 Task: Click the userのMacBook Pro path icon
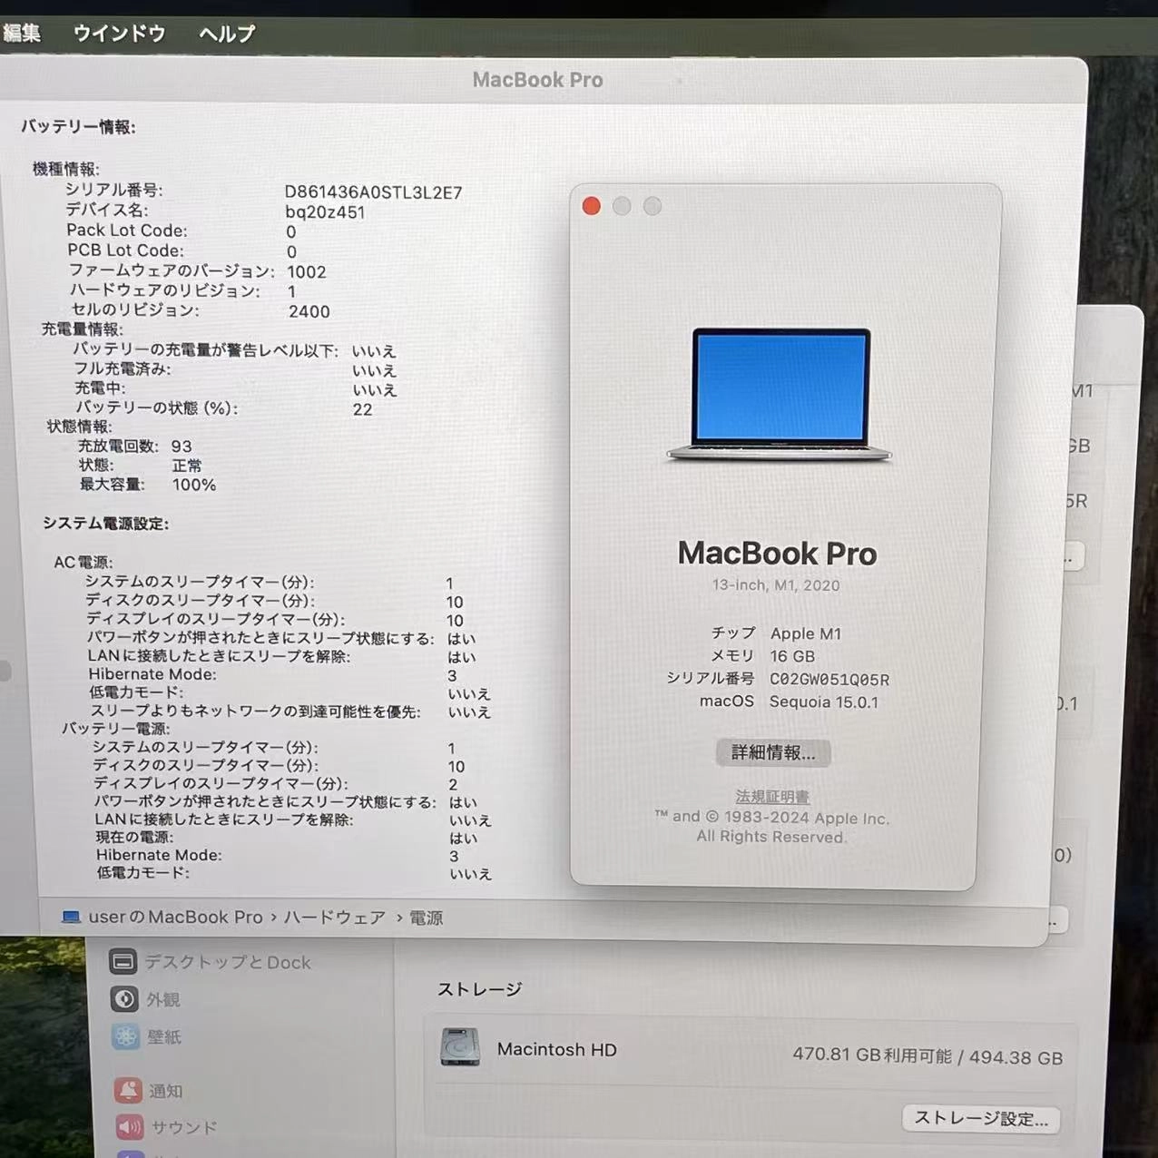click(71, 917)
